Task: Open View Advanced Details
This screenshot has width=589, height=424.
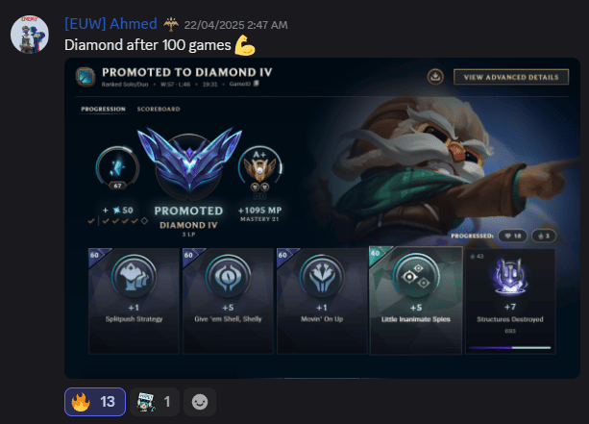Action: (511, 77)
